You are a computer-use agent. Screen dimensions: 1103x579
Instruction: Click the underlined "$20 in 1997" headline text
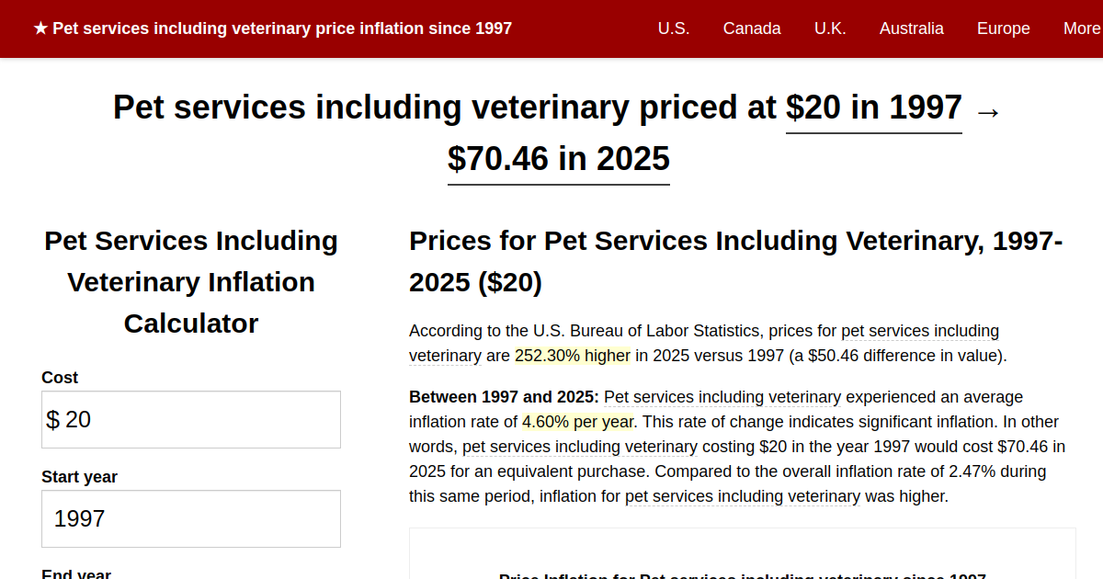[x=873, y=108]
